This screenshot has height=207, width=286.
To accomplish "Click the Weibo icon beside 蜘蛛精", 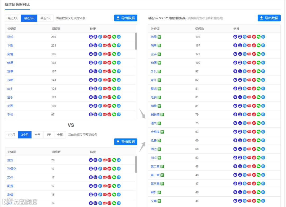I will [x=254, y=114].
